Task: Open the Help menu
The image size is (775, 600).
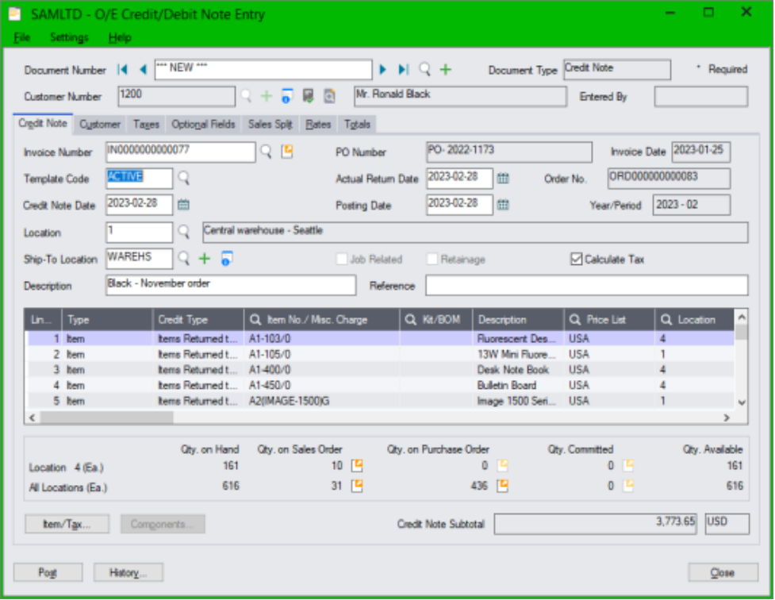Action: [120, 37]
